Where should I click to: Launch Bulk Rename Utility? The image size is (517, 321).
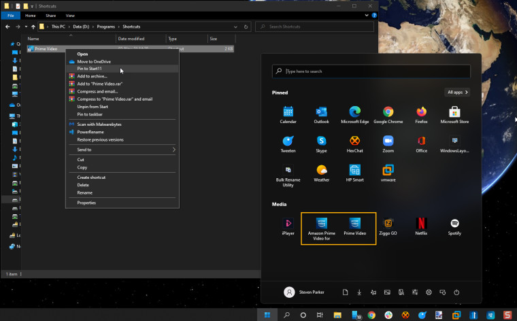tap(288, 175)
